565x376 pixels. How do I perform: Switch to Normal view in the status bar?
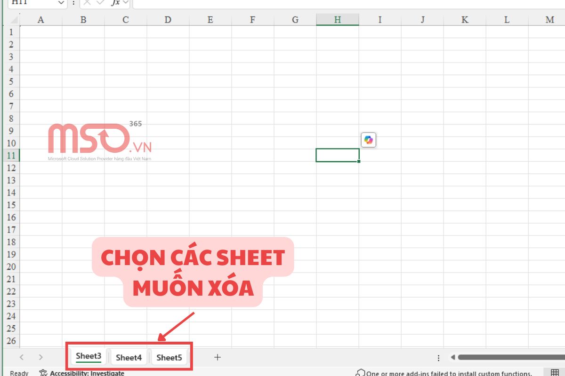coord(554,373)
